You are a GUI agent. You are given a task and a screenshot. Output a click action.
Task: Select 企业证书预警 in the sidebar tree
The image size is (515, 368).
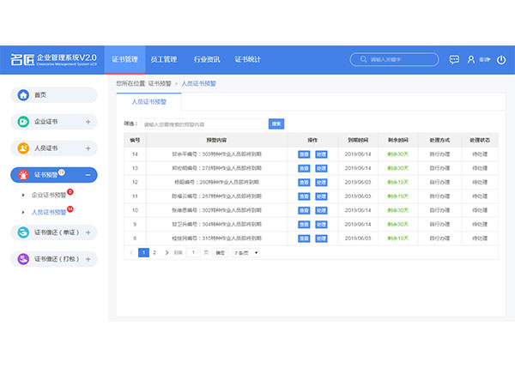[49, 196]
